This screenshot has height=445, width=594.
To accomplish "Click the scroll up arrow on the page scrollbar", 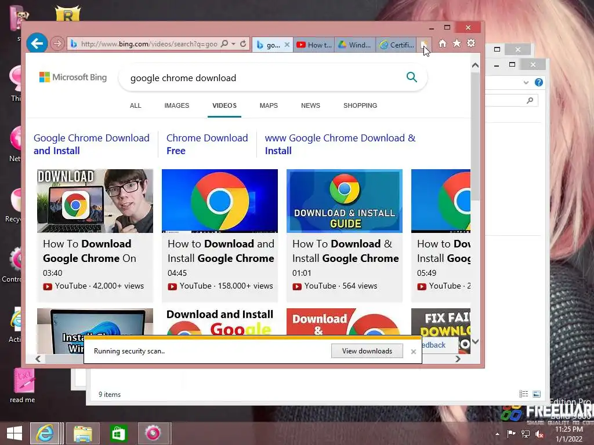I will click(476, 65).
